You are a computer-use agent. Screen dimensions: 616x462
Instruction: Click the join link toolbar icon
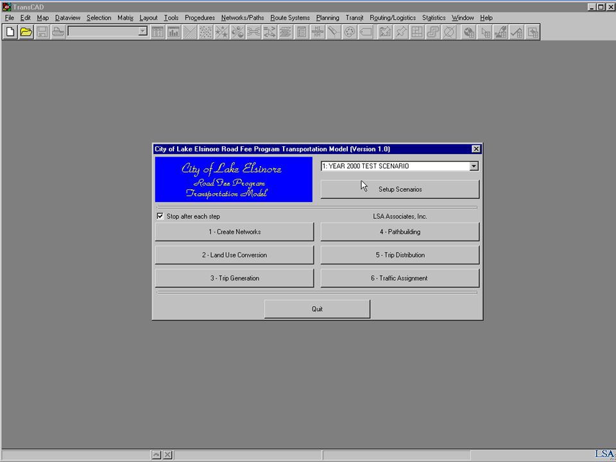tap(254, 32)
